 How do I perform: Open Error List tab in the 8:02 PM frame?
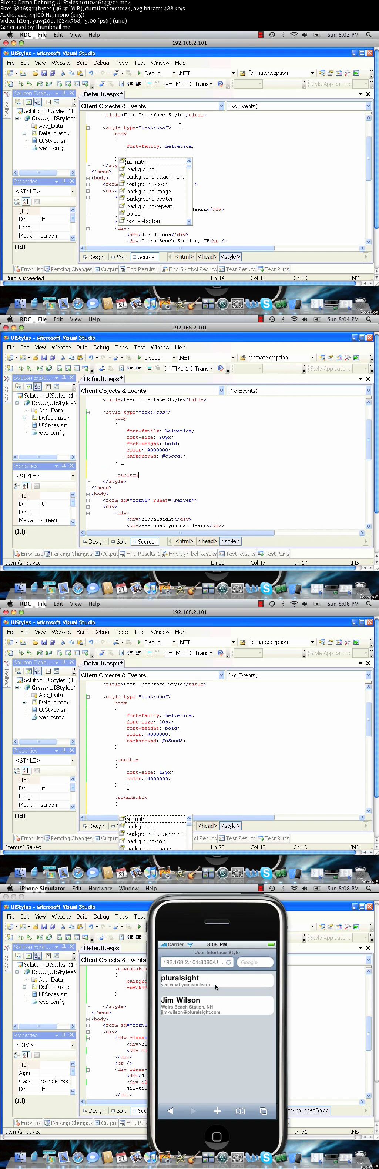(28, 269)
